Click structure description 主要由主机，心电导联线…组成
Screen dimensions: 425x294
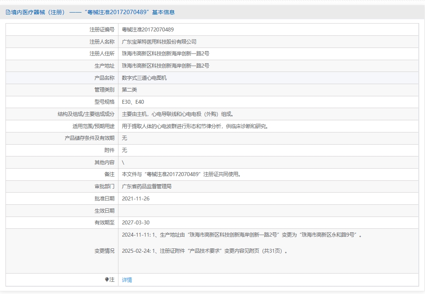[x=178, y=114]
